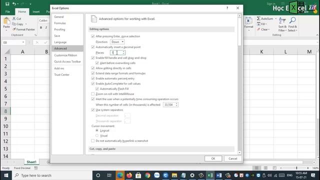This screenshot has width=320, height=180.
Task: Click the Excel Options vertical scrollbar thumb
Action: click(239, 31)
